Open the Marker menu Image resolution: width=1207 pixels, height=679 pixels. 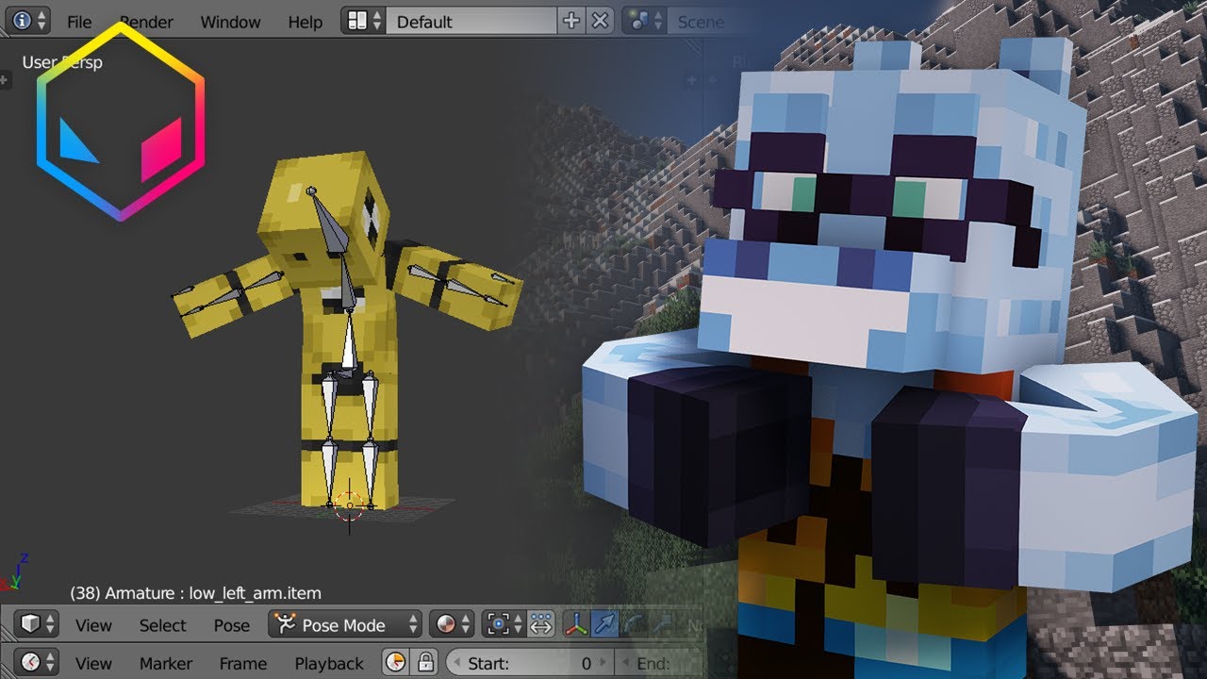(x=166, y=663)
